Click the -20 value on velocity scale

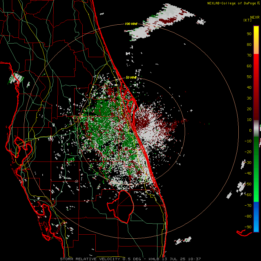coord(248,152)
